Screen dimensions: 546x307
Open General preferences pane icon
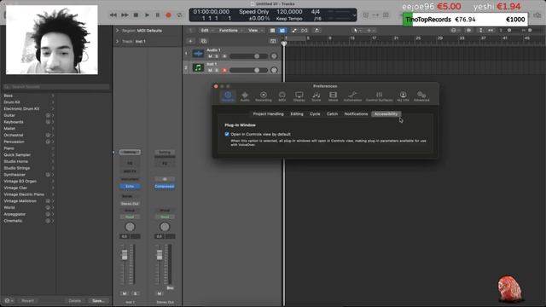click(228, 96)
